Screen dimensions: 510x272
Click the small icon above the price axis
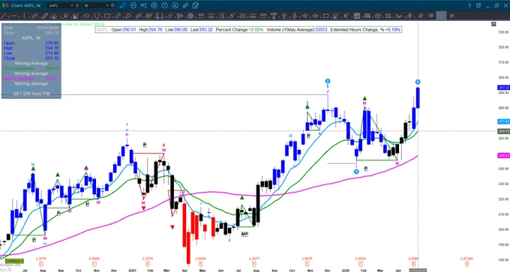click(x=493, y=24)
